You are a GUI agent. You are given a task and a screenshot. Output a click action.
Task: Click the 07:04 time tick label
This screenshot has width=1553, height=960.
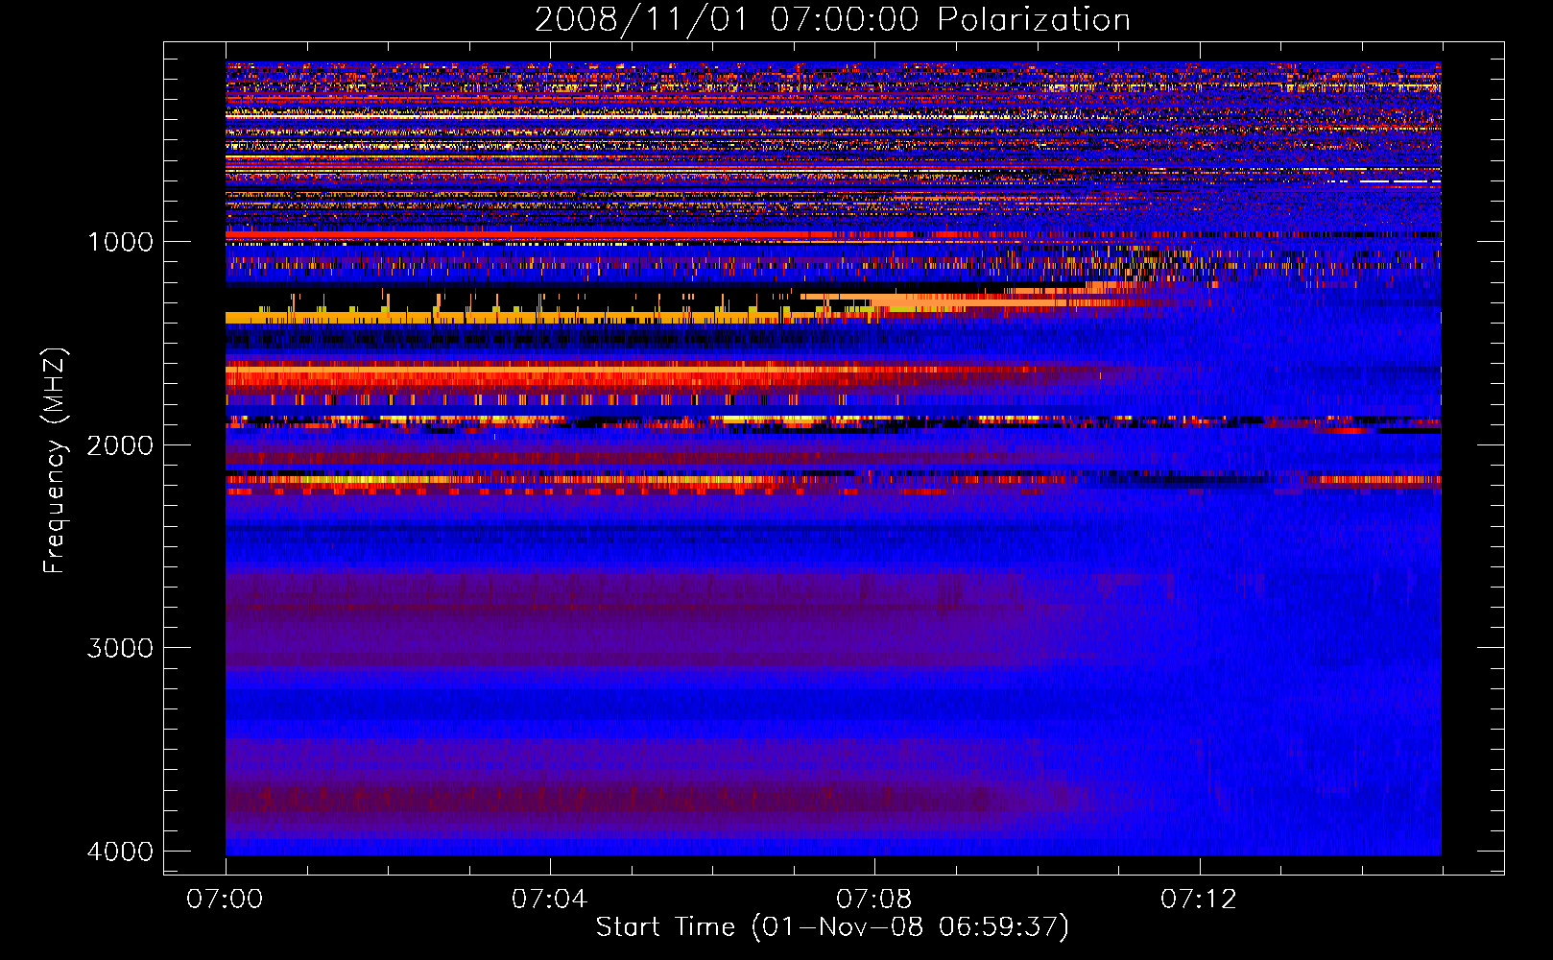coord(549,899)
